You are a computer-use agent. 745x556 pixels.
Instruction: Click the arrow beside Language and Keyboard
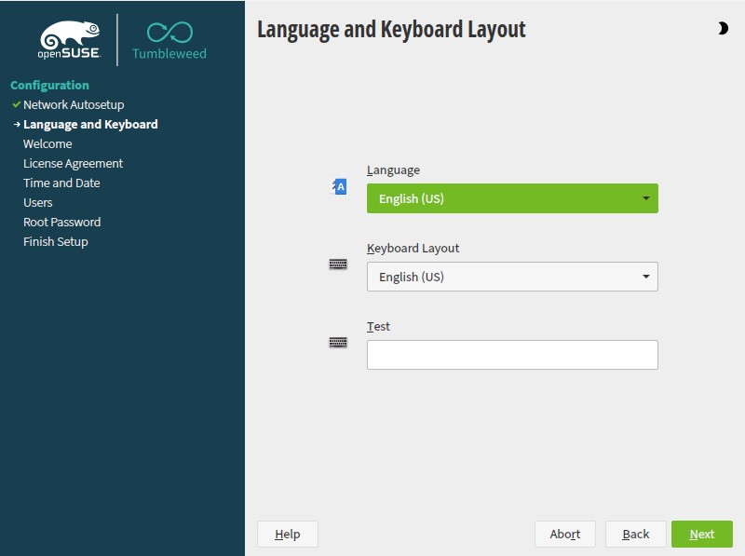coord(16,124)
